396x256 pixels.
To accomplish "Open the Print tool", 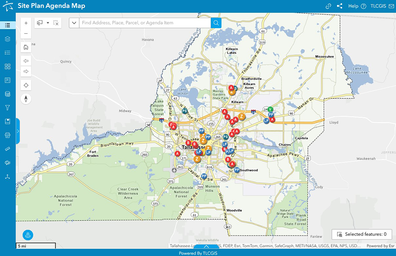I will 7,135.
